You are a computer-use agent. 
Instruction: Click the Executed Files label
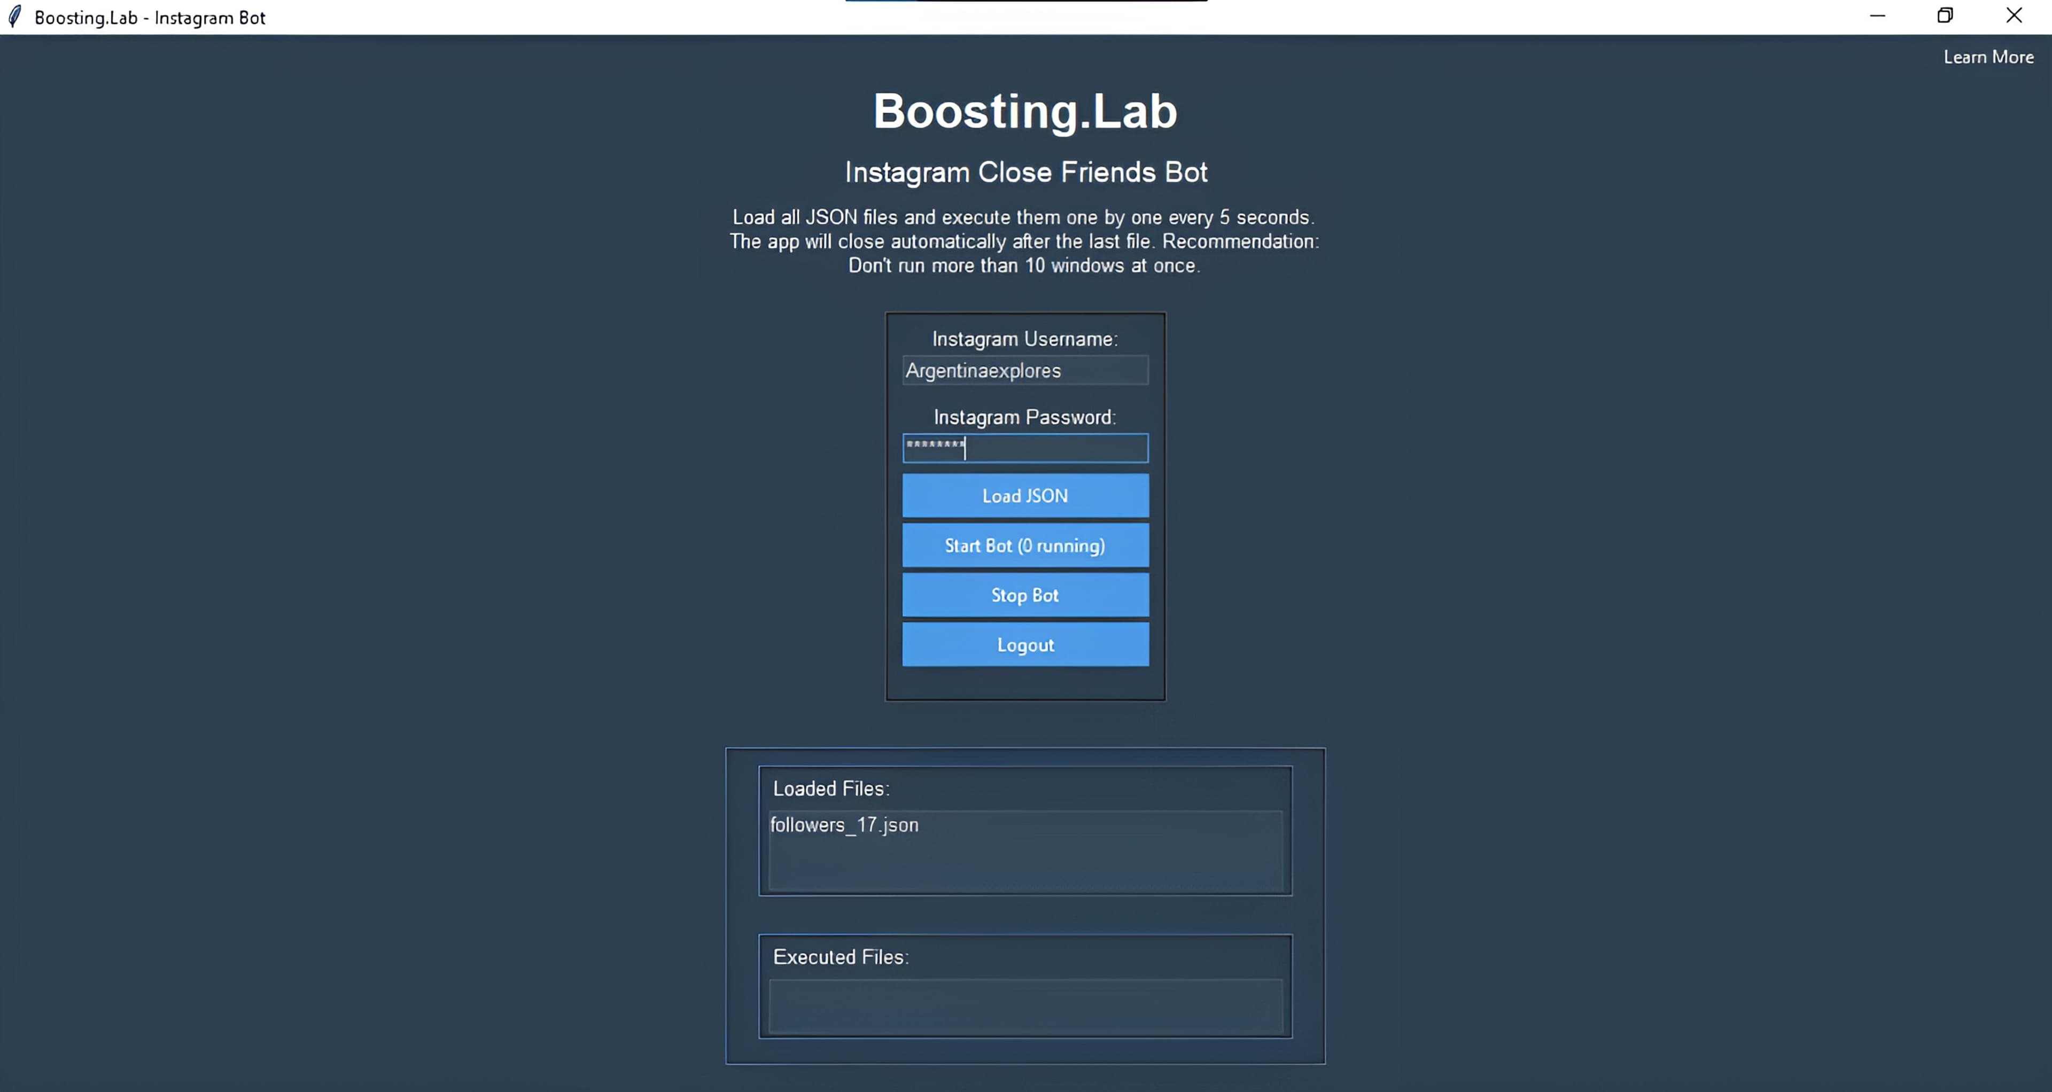pyautogui.click(x=841, y=957)
